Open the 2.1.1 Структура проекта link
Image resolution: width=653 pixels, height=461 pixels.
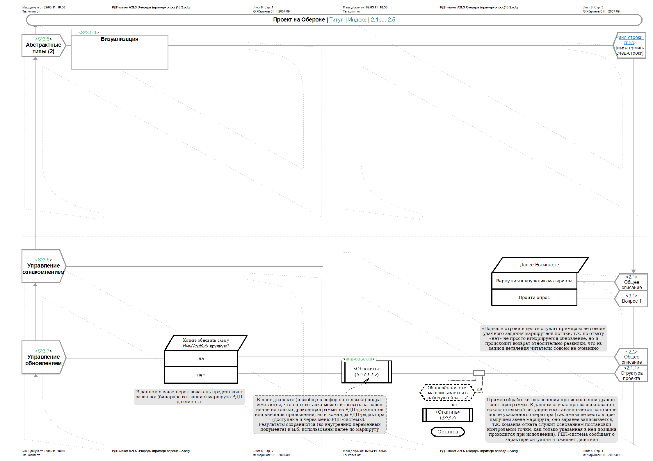coord(631,368)
